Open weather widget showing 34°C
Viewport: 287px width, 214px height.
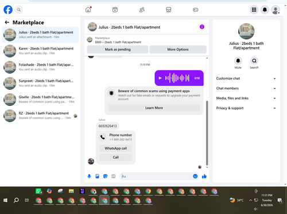click(236, 200)
